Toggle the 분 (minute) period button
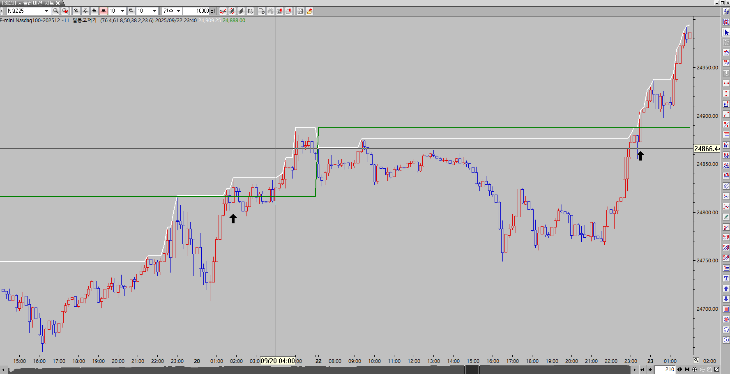The width and height of the screenshot is (730, 374). (x=103, y=11)
